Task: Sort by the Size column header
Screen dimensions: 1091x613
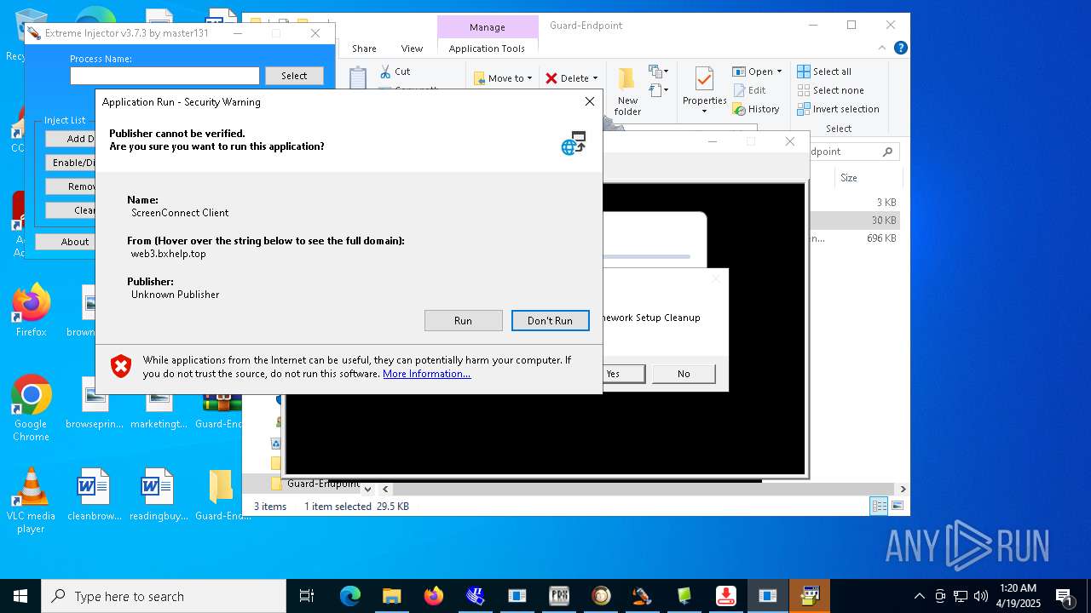Action: pos(849,178)
